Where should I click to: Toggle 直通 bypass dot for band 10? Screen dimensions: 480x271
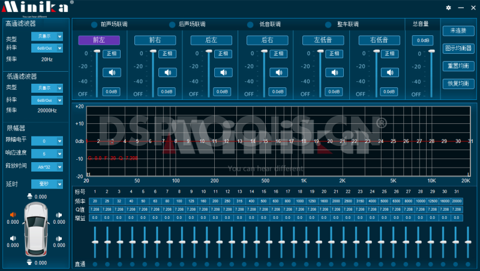tap(207, 264)
